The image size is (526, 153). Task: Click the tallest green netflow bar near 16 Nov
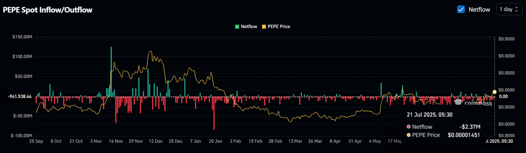(111, 72)
